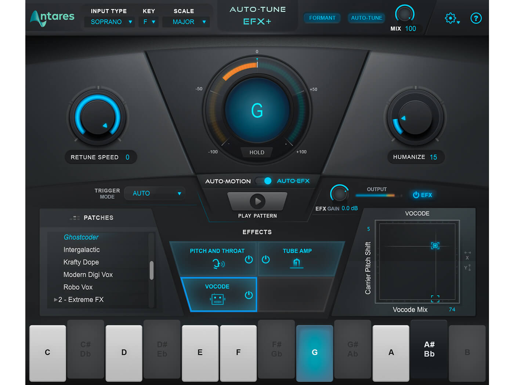
Task: Expand the 2 - Extreme FX folder
Action: point(56,300)
